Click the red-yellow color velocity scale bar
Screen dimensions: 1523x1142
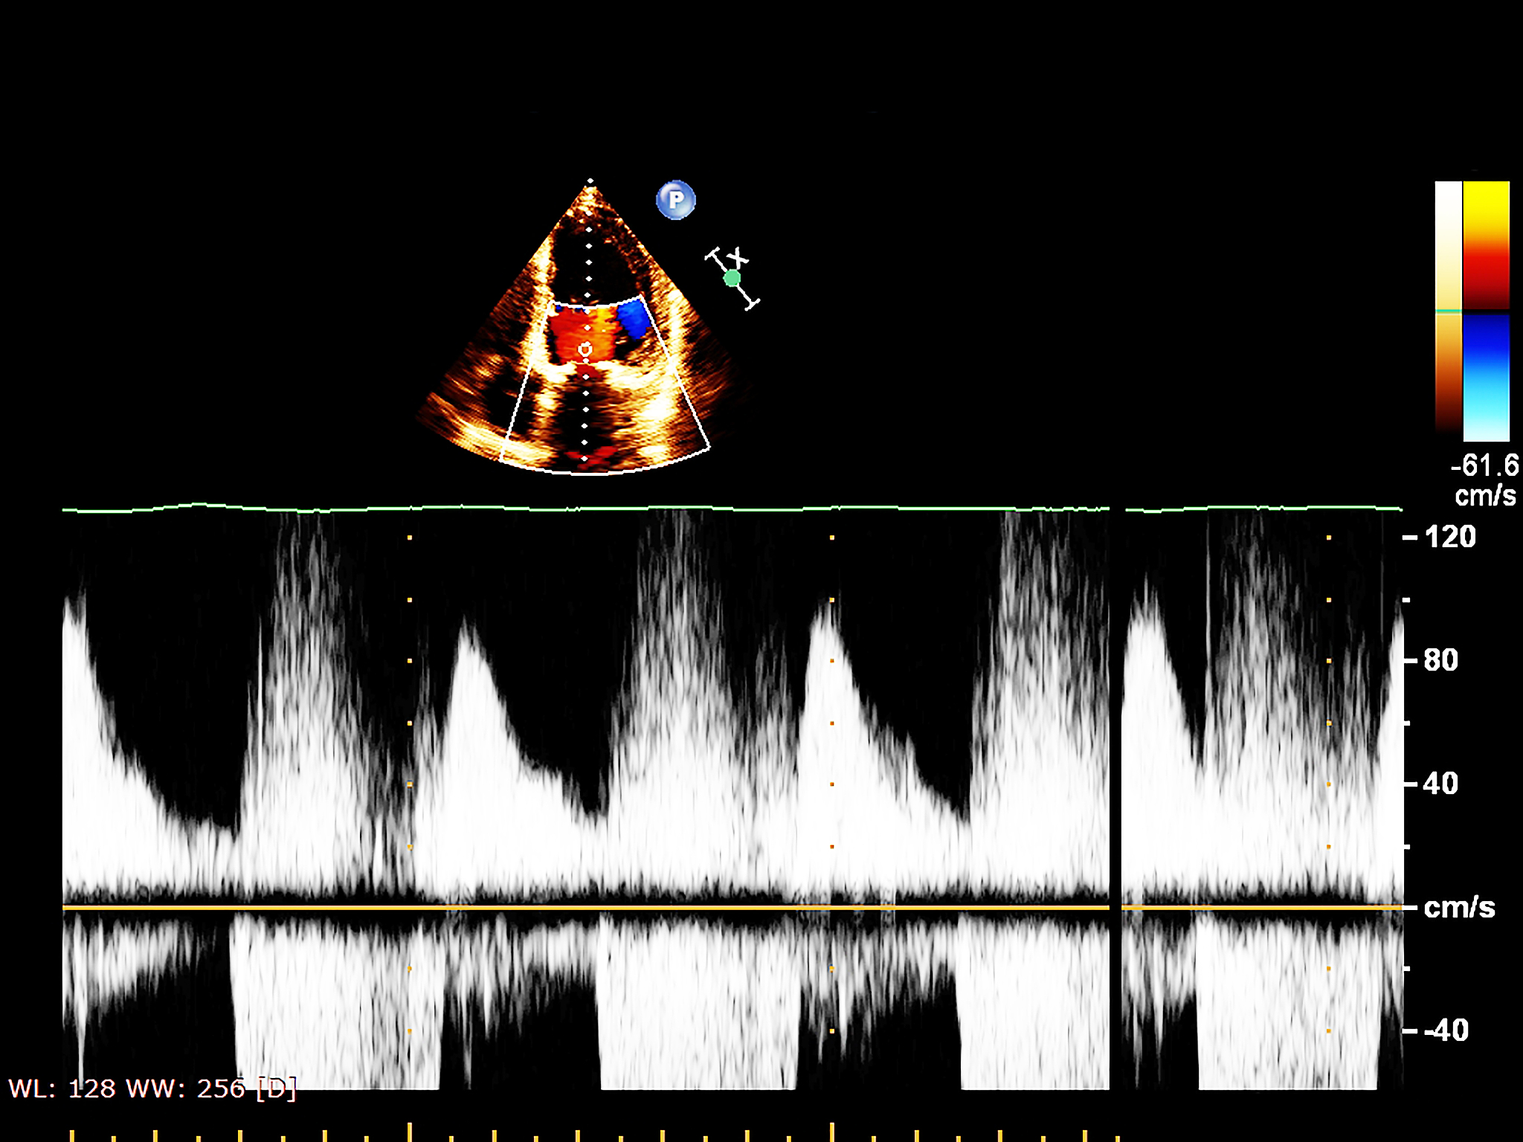coord(1486,244)
